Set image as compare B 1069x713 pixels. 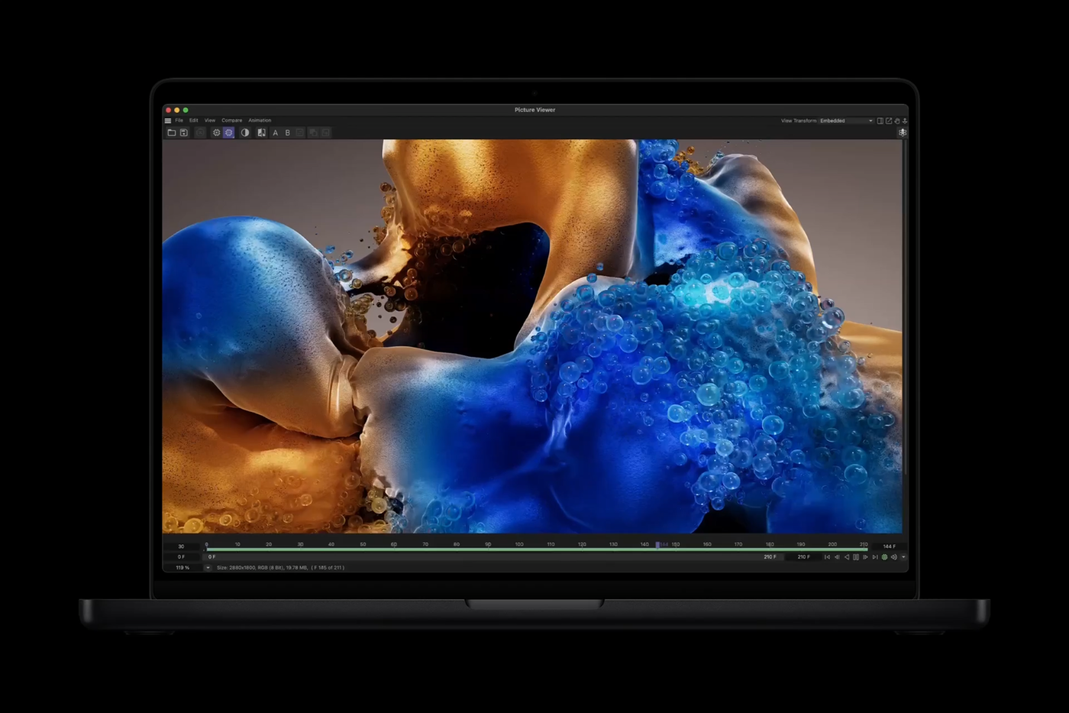[x=288, y=133]
